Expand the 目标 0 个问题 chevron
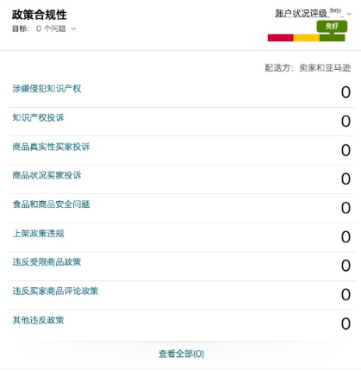This screenshot has width=361, height=371. point(74,28)
